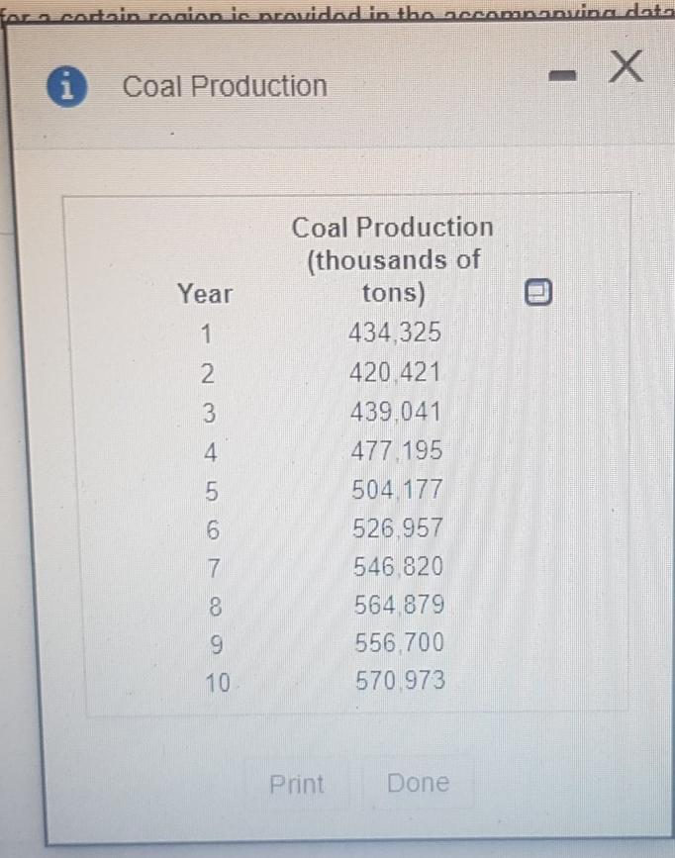Viewport: 675px width, 858px height.
Task: Click the Print button
Action: [x=297, y=784]
